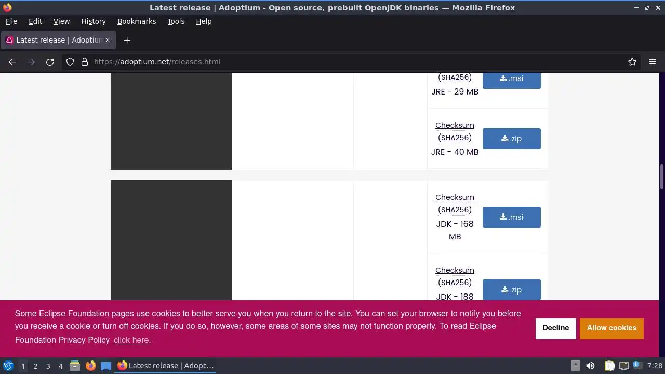Viewport: 665px width, 374px height.
Task: Launch Firefox from the taskbar quick launcher
Action: tap(90, 366)
